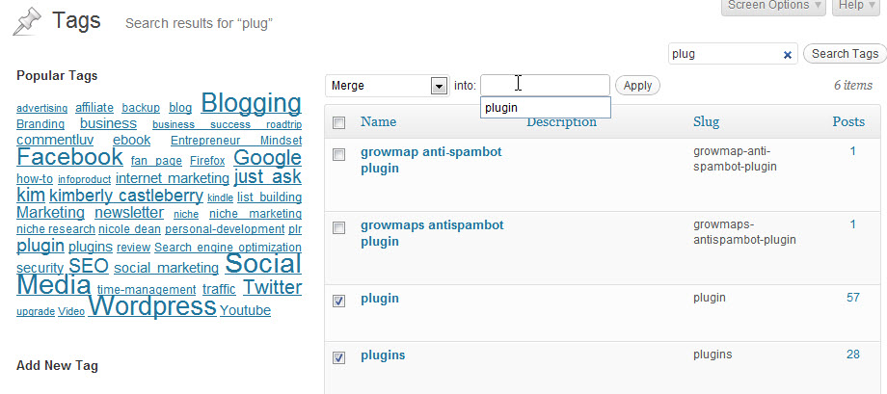Select the plugin autocomplete suggestion
887x394 pixels.
coord(546,107)
